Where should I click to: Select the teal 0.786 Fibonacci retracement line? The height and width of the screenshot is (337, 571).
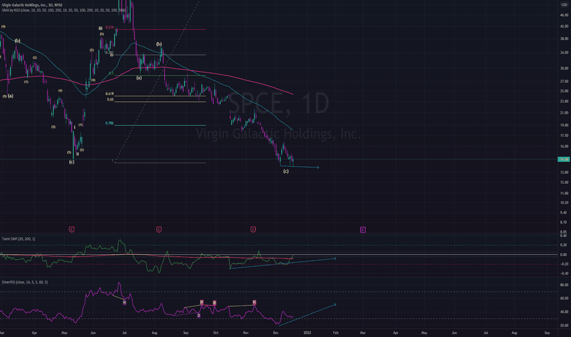click(x=161, y=126)
